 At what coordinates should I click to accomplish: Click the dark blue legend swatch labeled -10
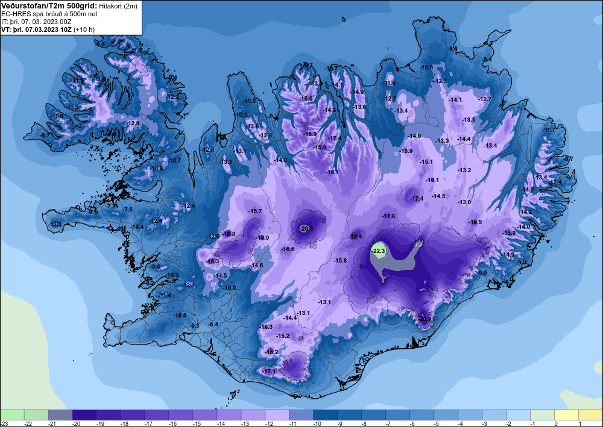(326, 415)
